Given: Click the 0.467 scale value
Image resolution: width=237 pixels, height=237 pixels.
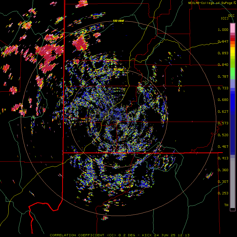Looking at the screenshot, I should (223, 147).
